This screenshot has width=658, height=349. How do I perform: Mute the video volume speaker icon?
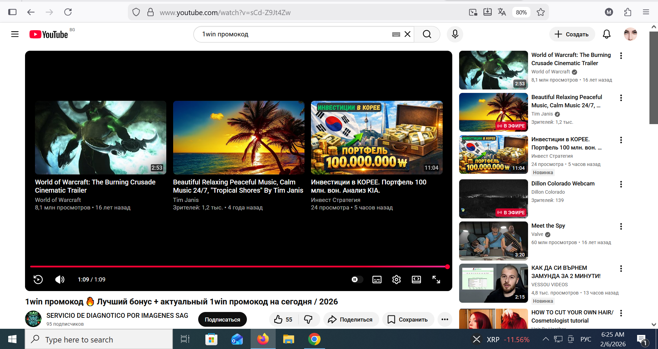(60, 279)
